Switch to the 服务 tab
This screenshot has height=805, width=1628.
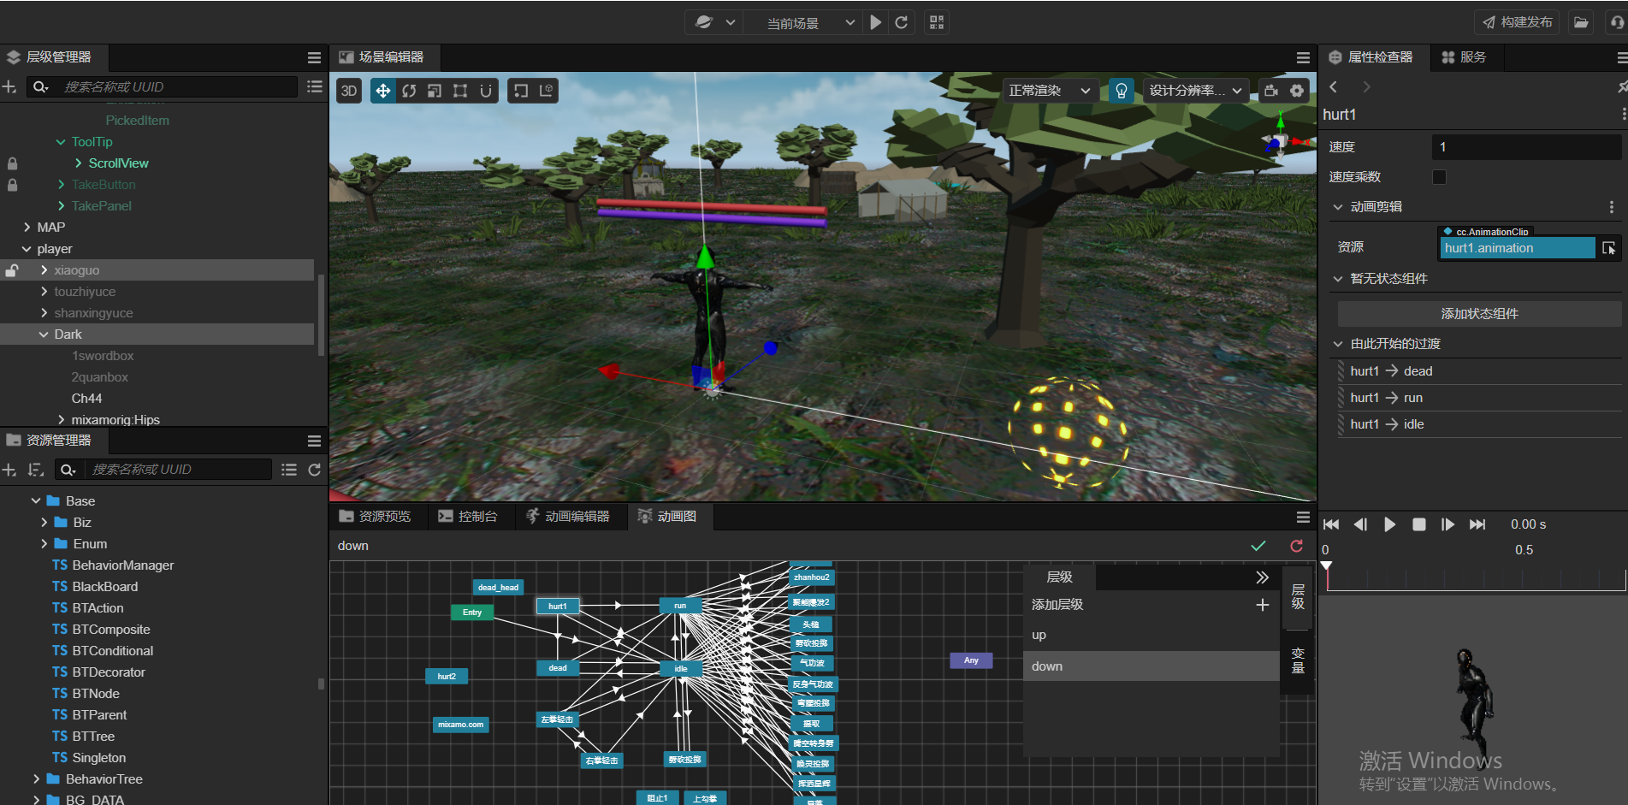pyautogui.click(x=1464, y=57)
